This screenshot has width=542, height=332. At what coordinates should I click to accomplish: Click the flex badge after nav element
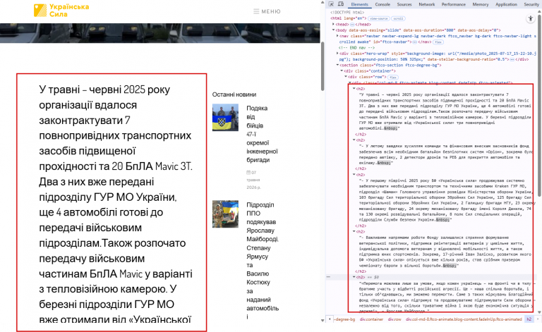coord(438,42)
